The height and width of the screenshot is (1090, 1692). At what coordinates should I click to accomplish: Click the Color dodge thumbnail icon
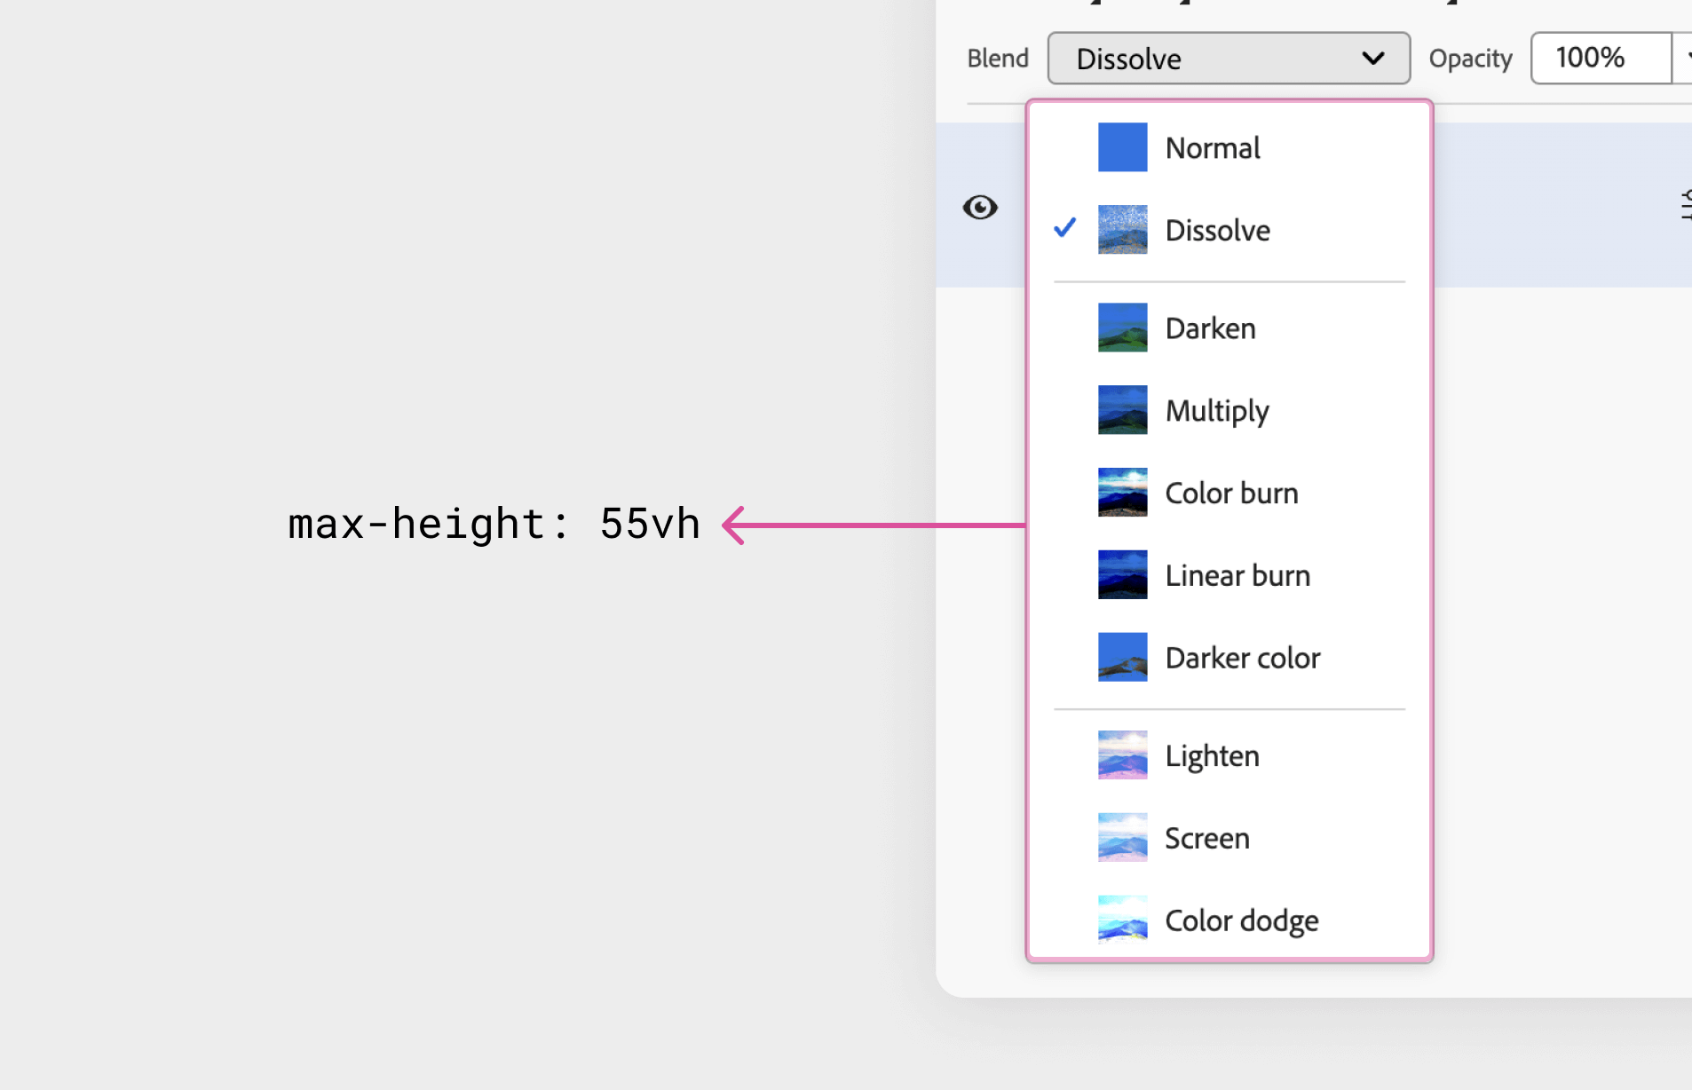[x=1122, y=920]
